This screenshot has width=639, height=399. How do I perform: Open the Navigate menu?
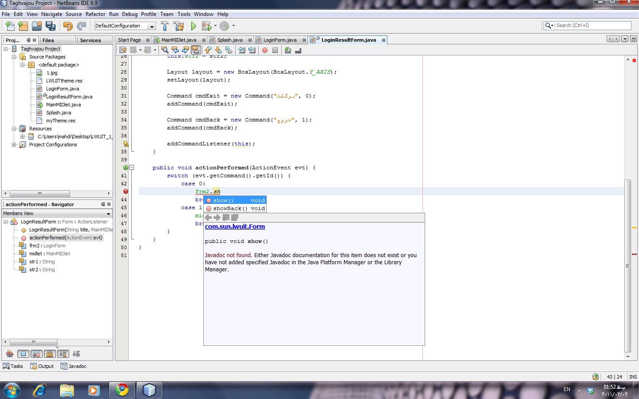click(51, 14)
